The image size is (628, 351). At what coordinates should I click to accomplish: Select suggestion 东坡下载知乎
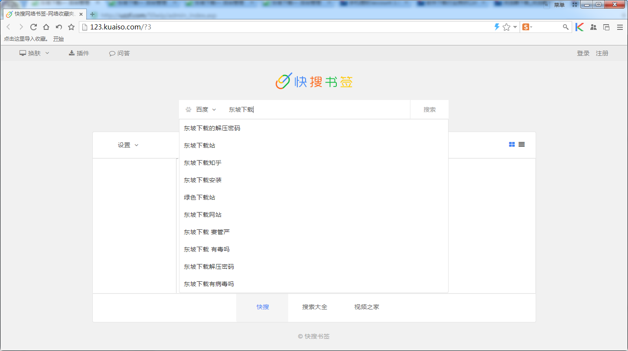314,163
